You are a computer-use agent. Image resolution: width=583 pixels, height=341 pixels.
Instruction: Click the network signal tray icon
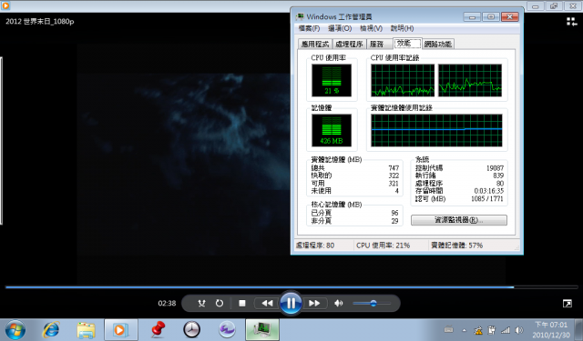[x=506, y=330]
